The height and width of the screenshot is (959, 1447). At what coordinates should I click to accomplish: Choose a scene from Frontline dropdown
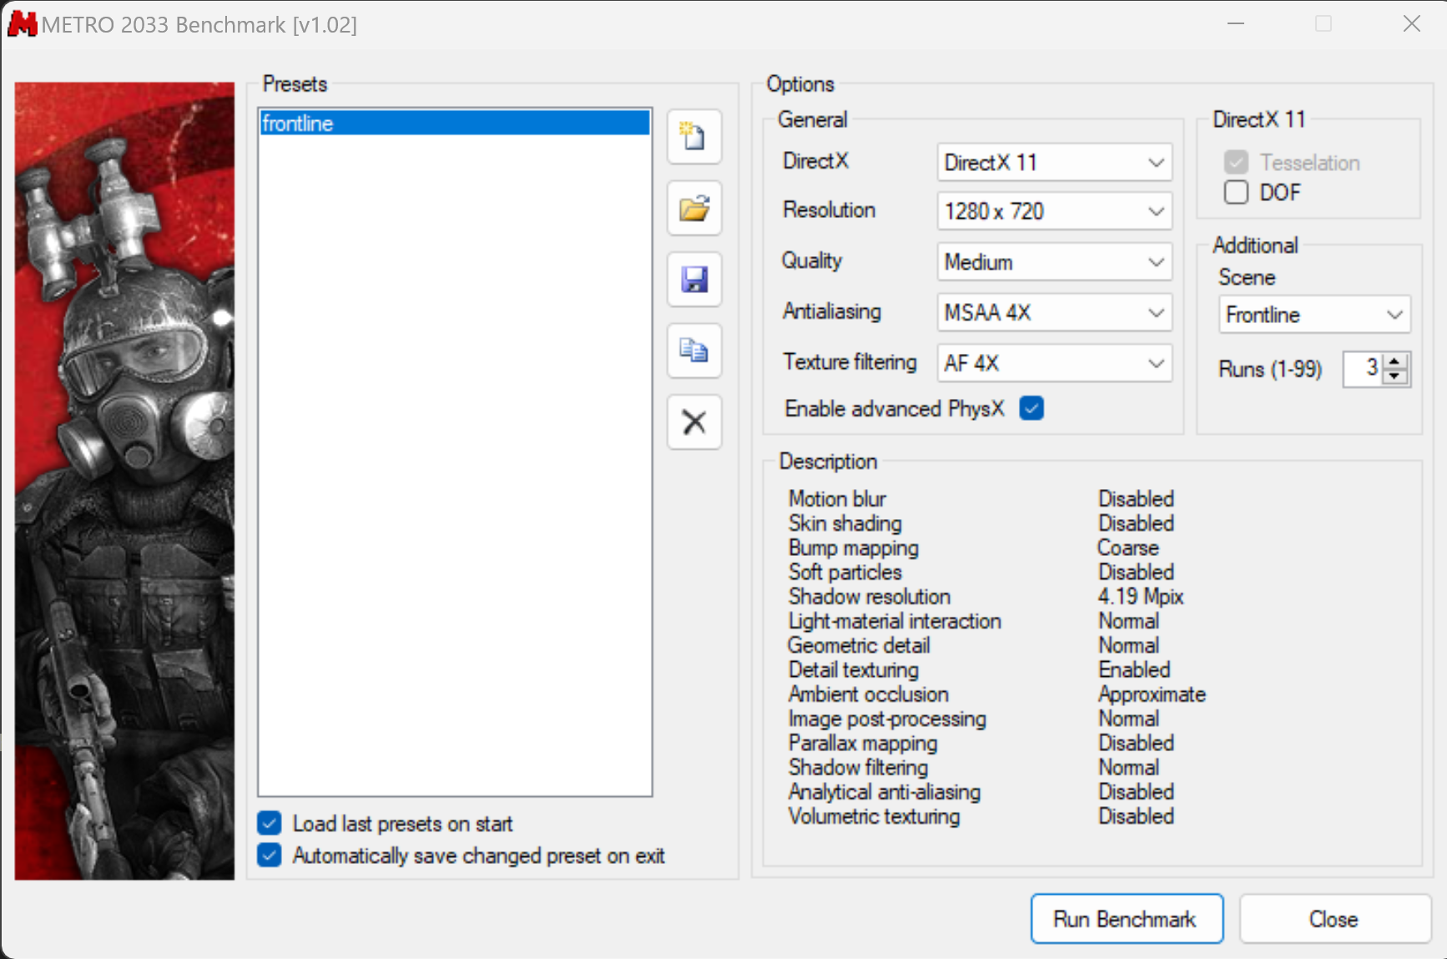[x=1313, y=315]
